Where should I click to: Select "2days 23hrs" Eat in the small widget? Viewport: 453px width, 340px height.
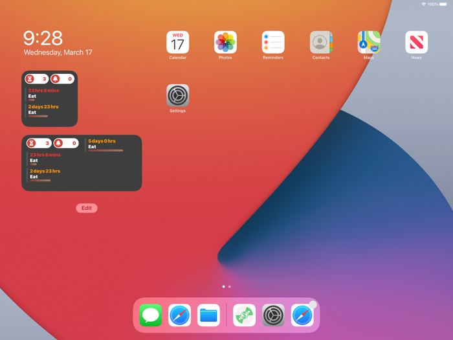click(43, 111)
